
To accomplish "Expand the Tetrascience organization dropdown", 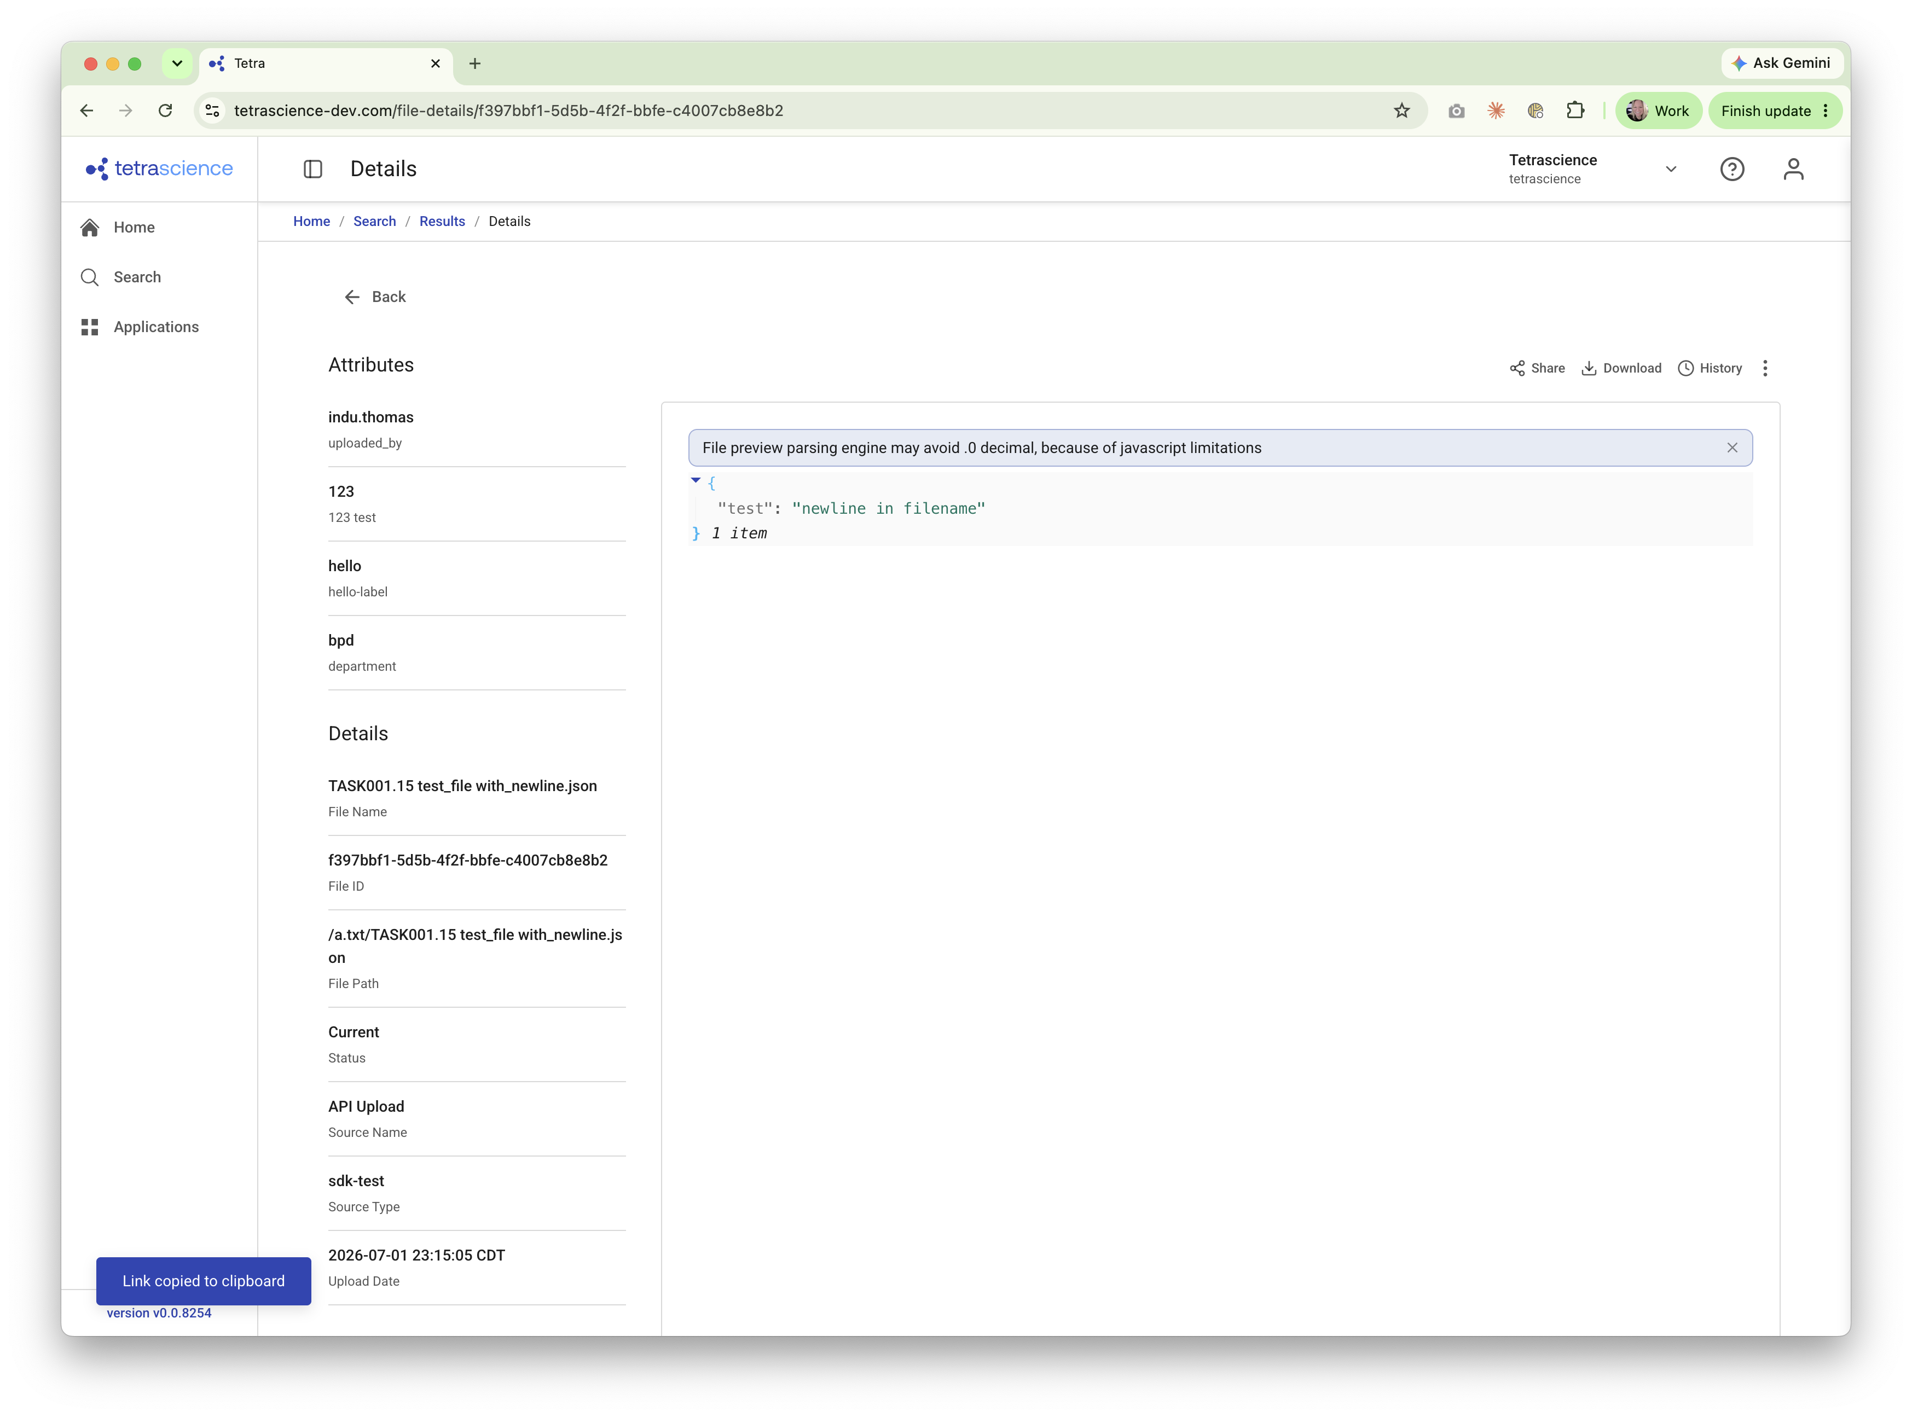I will pyautogui.click(x=1670, y=169).
